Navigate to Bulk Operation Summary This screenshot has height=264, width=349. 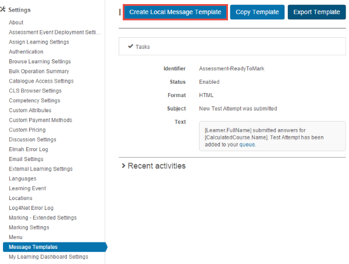(39, 71)
